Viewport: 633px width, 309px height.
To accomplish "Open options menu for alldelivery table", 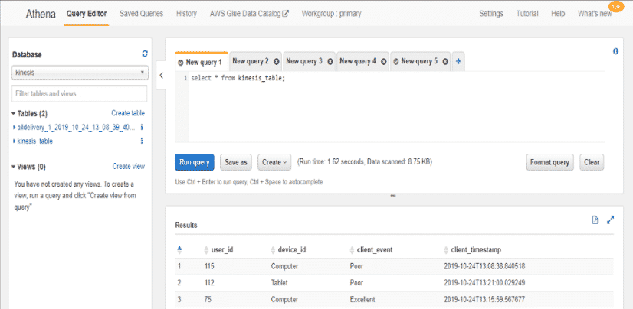I will click(141, 127).
